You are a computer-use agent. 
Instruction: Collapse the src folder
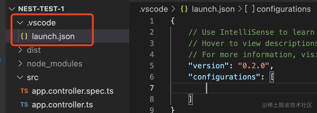point(20,77)
